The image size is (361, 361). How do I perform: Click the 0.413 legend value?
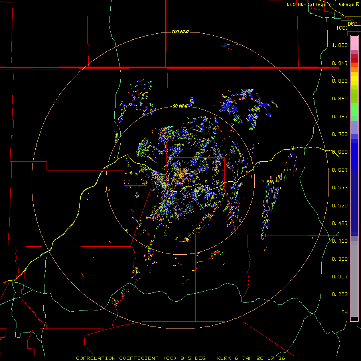(340, 241)
